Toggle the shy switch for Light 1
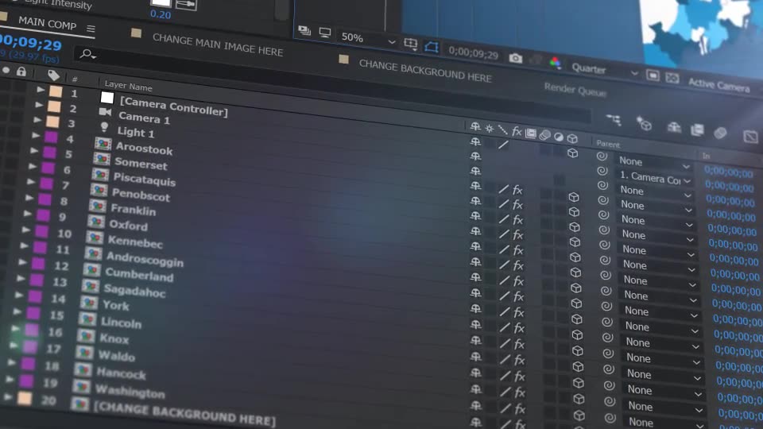 475,172
